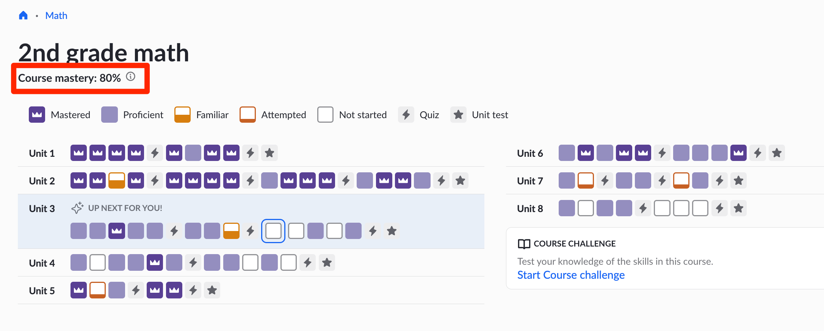
Task: Open the mastered skill in Unit 4
Action: tap(155, 262)
